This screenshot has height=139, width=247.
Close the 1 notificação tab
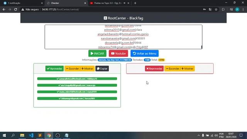[42, 3]
